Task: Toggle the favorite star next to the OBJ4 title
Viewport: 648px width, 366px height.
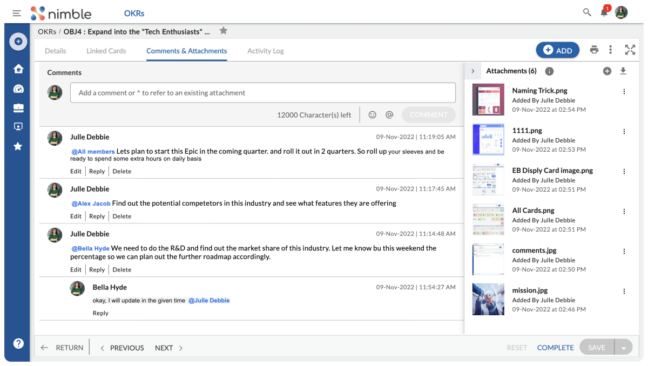Action: 223,31
